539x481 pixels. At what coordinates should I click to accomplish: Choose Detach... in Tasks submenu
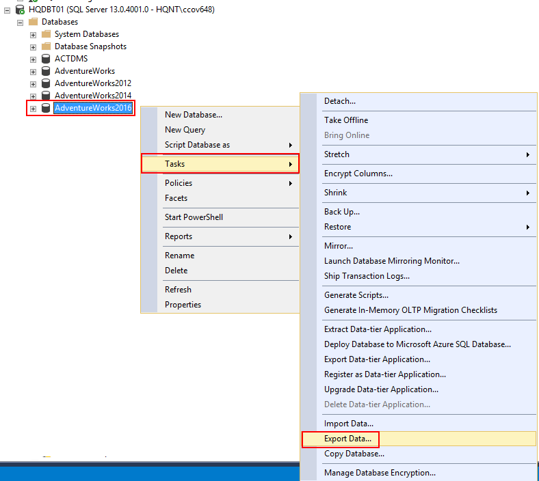click(419, 101)
